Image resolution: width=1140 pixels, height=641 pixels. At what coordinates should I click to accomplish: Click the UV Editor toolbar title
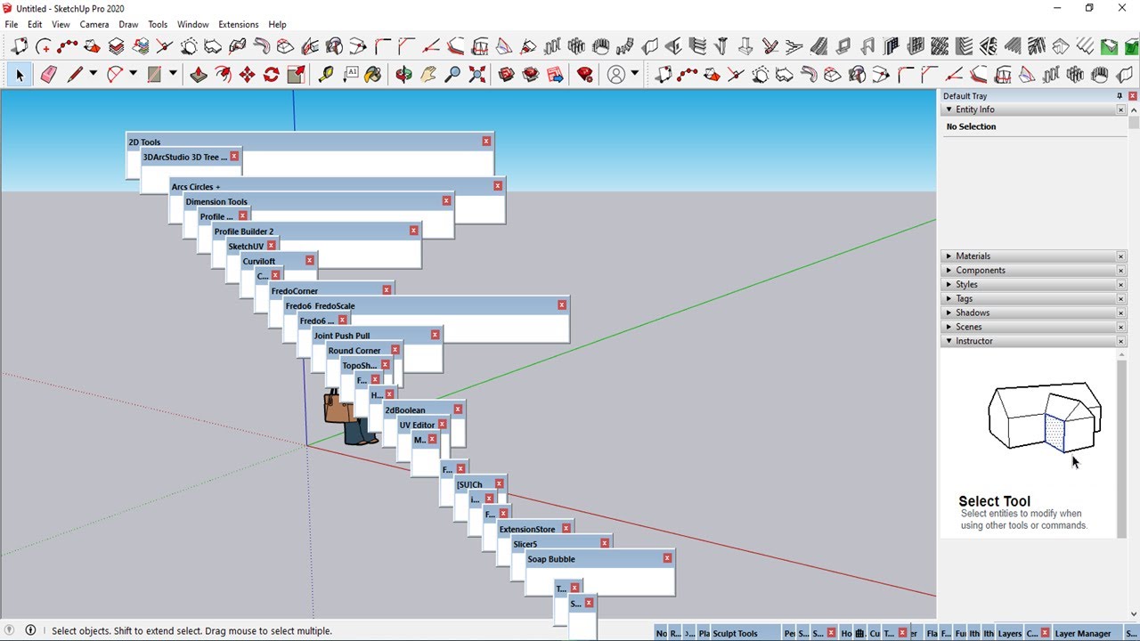(x=417, y=426)
